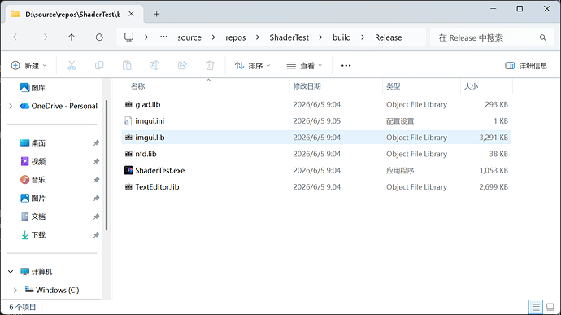This screenshot has width=561, height=315.
Task: Click the nfd.lib file icon
Action: [x=128, y=154]
